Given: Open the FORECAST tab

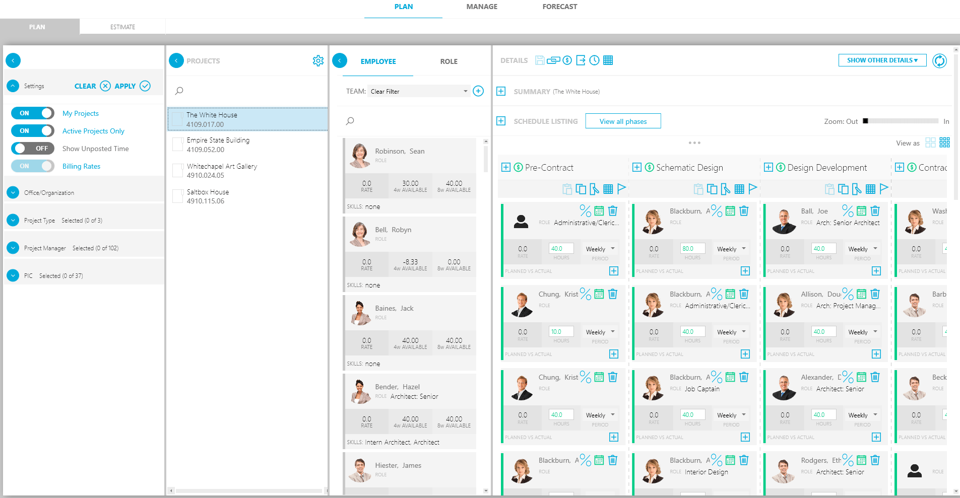Looking at the screenshot, I should (559, 7).
